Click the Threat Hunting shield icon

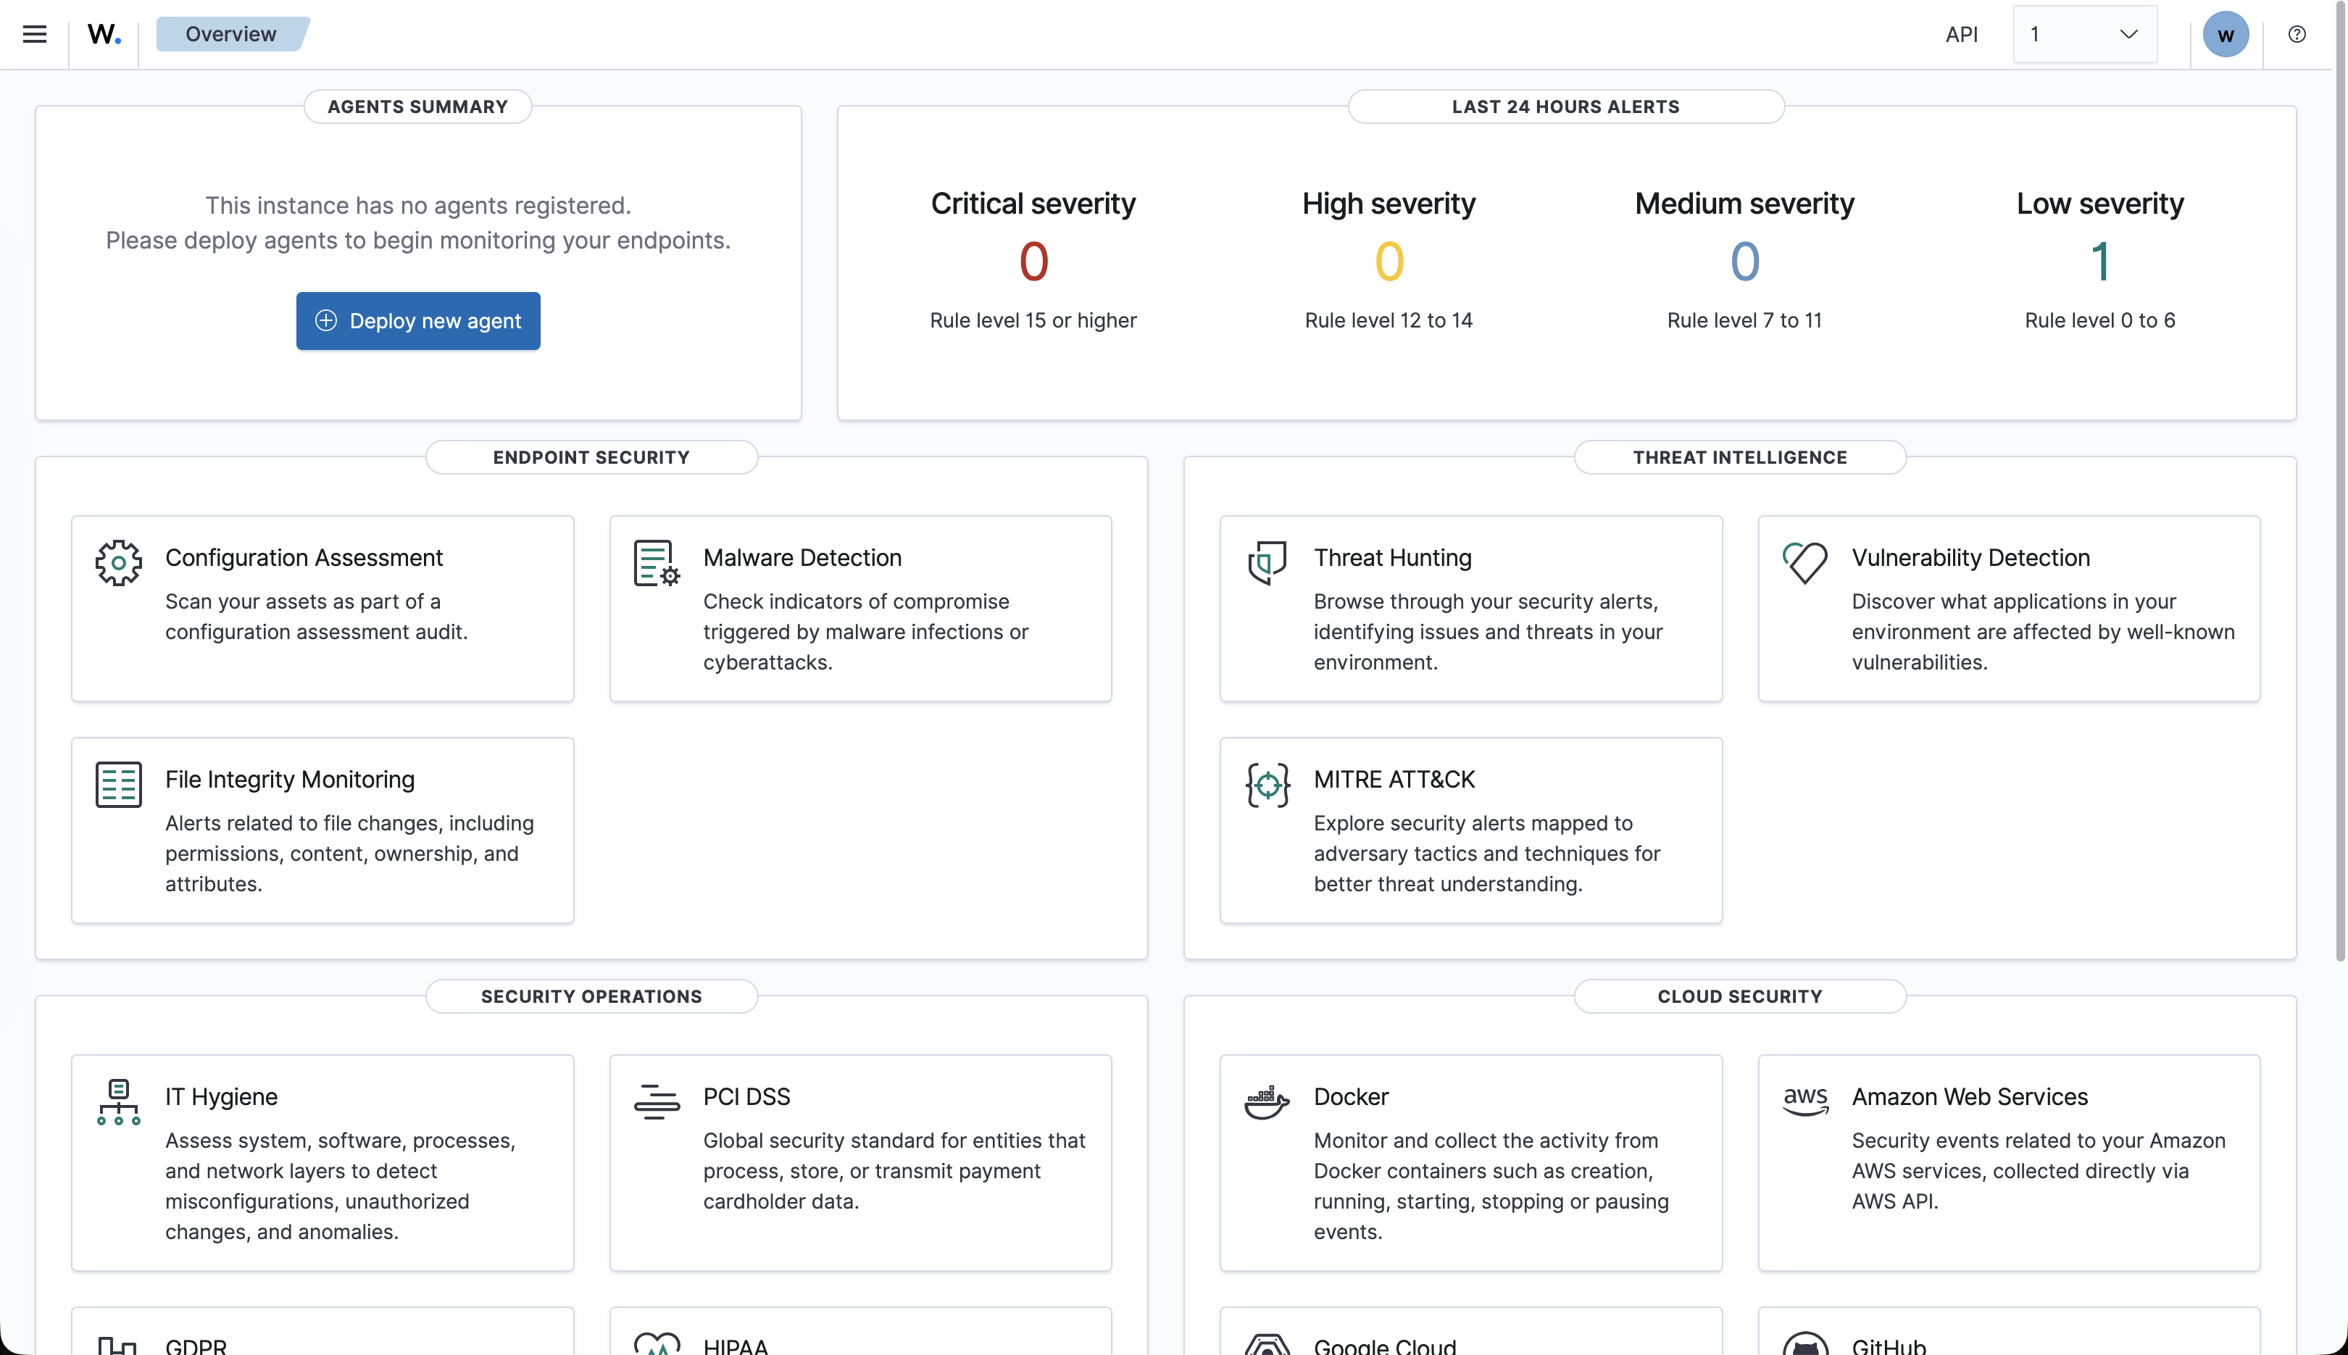[x=1267, y=562]
